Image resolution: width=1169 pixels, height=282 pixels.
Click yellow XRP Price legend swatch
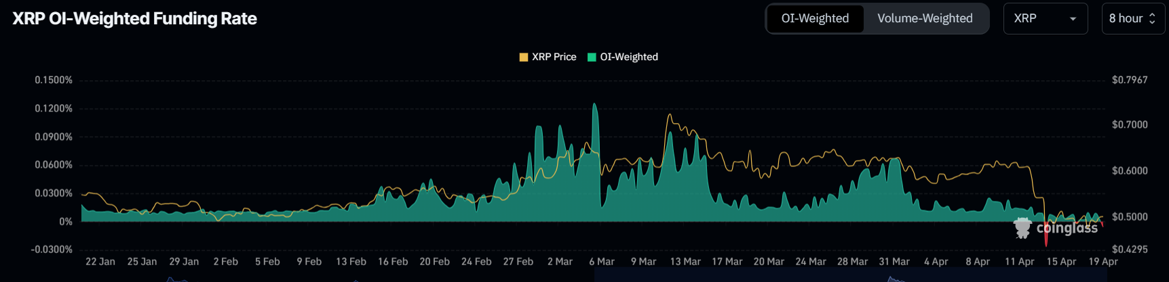pyautogui.click(x=524, y=57)
